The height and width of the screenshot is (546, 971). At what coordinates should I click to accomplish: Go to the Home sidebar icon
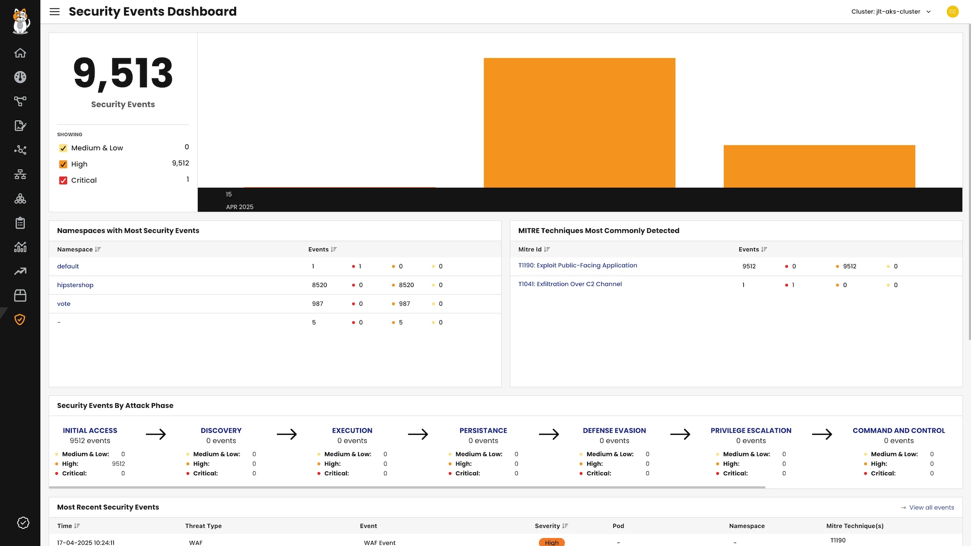(20, 53)
